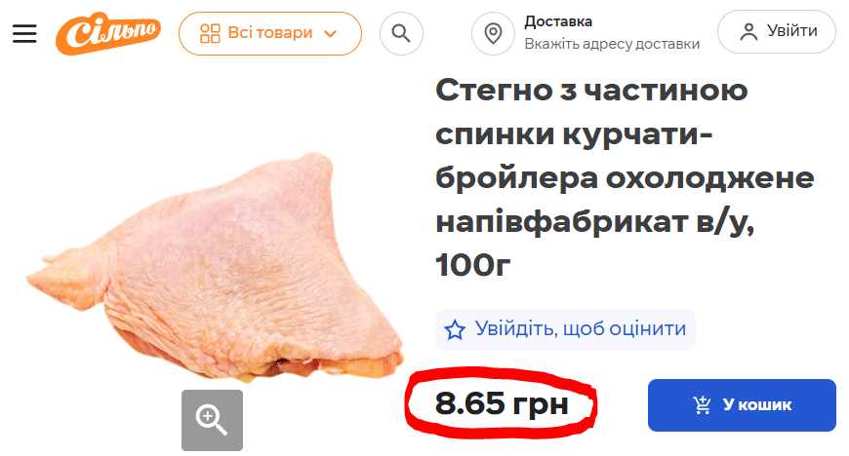
Task: Click the delivery location pin icon
Action: (493, 33)
